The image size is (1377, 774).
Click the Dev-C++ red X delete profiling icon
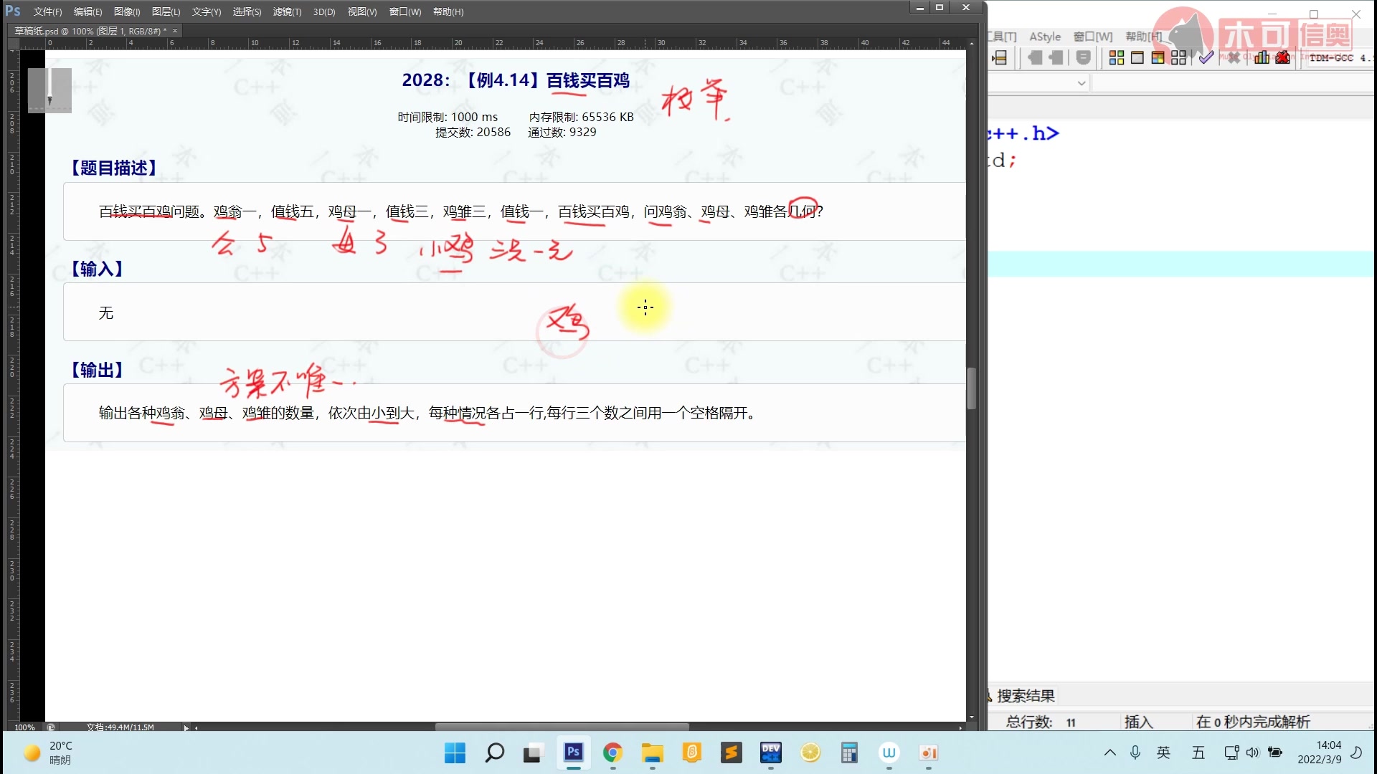pos(1283,57)
